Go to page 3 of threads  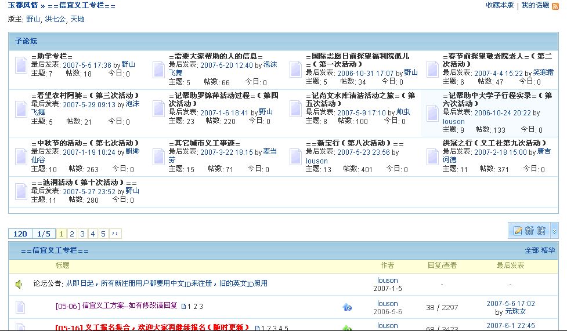click(x=82, y=234)
